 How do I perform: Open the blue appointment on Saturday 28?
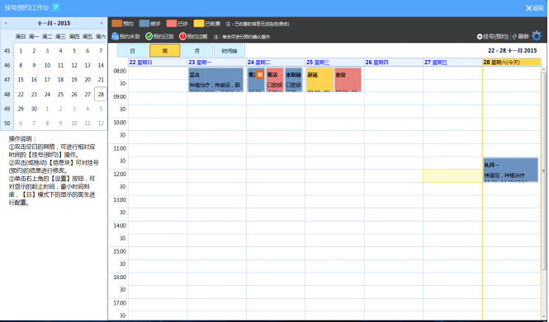pyautogui.click(x=510, y=170)
